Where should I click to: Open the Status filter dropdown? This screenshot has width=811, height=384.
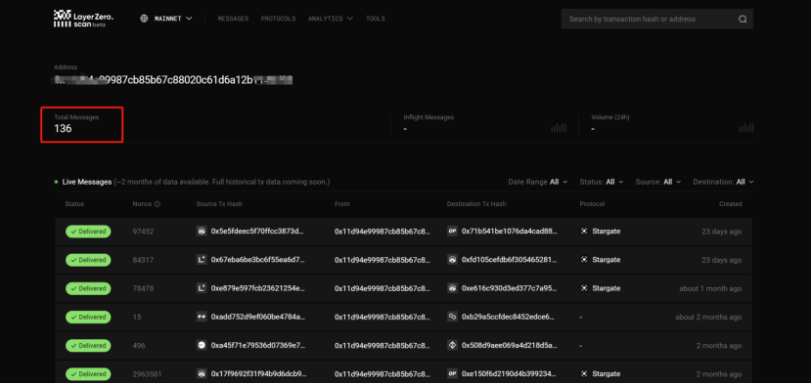tap(602, 182)
